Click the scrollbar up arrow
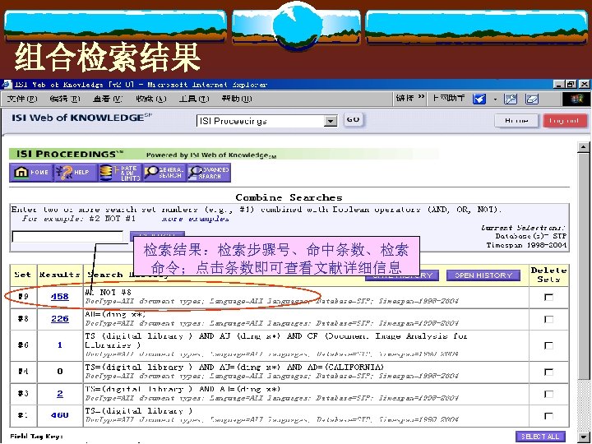This screenshot has height=444, width=592. [x=583, y=147]
